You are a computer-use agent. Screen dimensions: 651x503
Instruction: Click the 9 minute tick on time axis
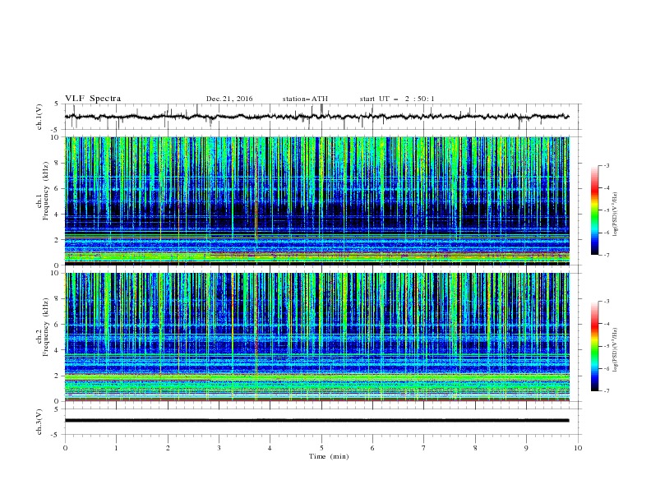click(526, 448)
